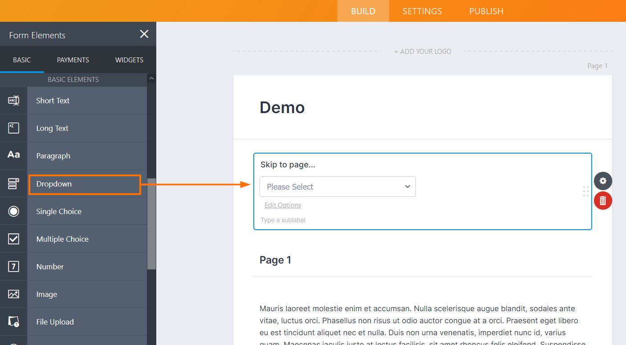The height and width of the screenshot is (345, 626).
Task: Add Multiple Choice element
Action: pyautogui.click(x=87, y=239)
